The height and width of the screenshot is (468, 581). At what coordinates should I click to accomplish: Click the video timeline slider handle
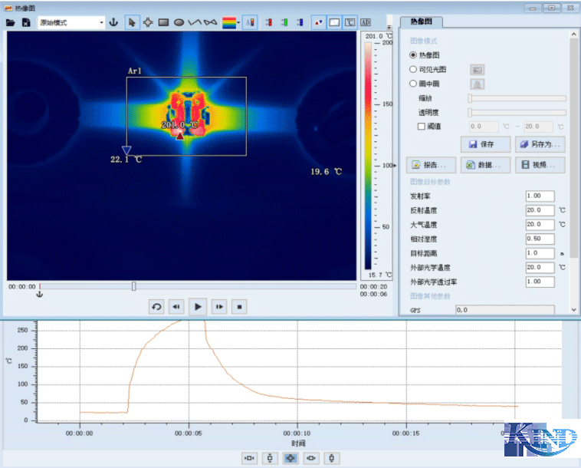134,286
